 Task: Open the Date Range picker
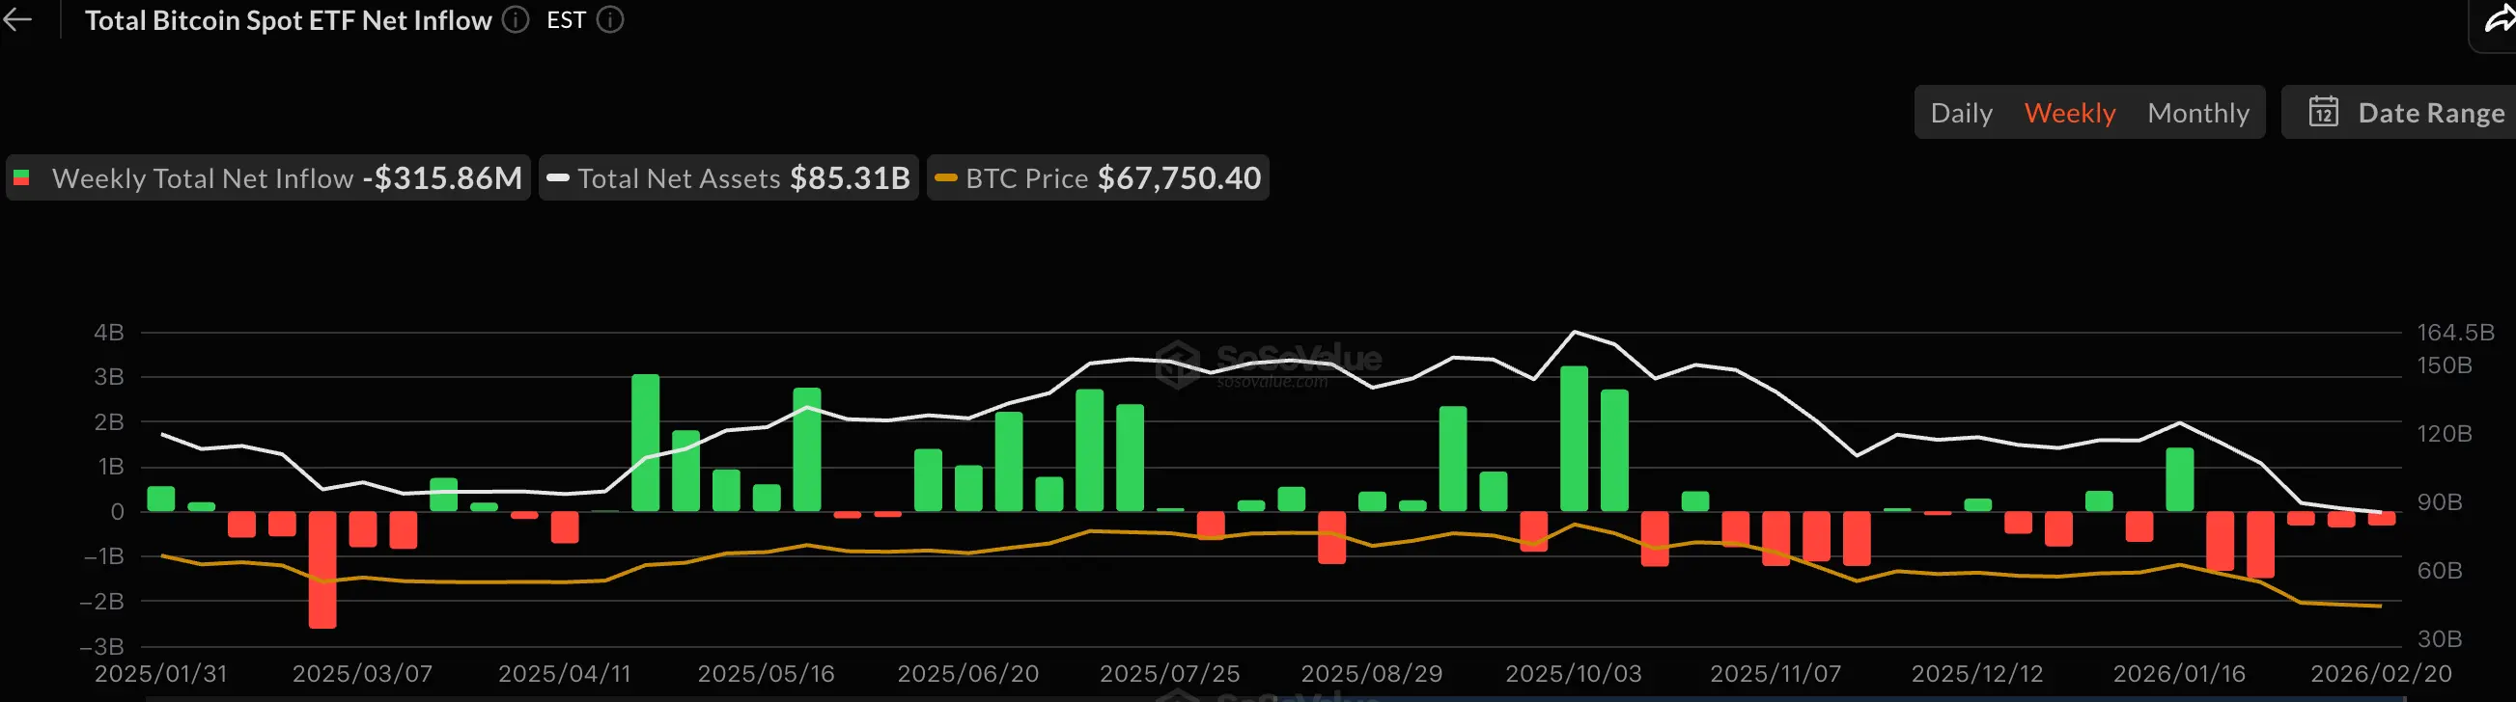coord(2430,112)
